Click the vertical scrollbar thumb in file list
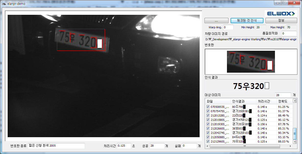This screenshot has height=154, width=302. click(x=295, y=133)
